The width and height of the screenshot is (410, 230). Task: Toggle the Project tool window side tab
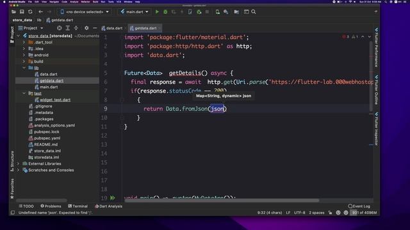click(12, 35)
